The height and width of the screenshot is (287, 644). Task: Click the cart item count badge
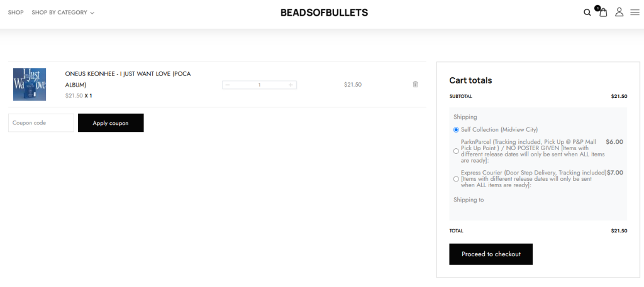point(597,8)
